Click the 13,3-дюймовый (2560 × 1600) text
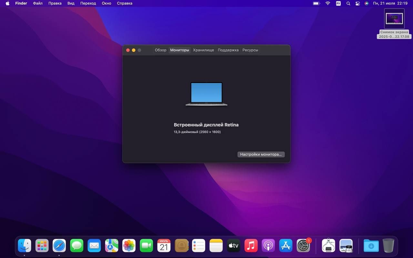413x258 pixels. coord(197,132)
